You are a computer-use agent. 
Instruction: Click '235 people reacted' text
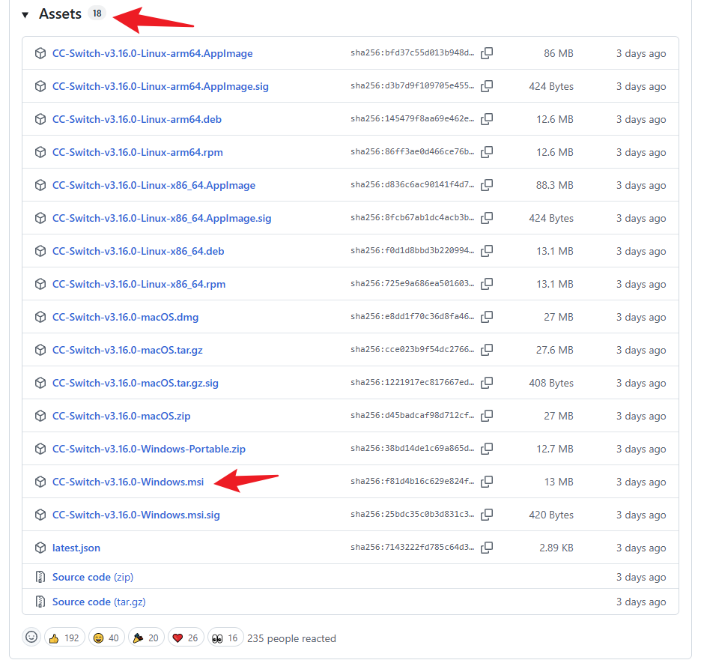coord(291,638)
